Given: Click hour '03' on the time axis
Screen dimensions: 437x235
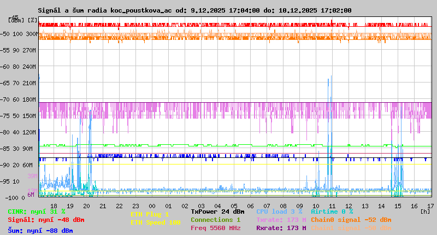Looking at the screenshot, I should (x=201, y=206).
